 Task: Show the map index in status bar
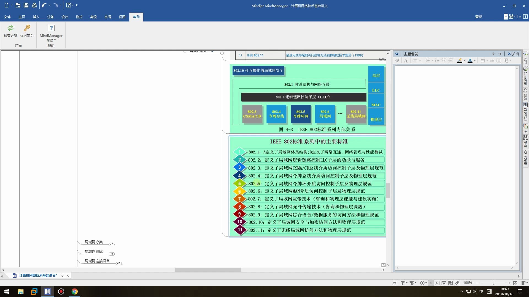click(395, 283)
